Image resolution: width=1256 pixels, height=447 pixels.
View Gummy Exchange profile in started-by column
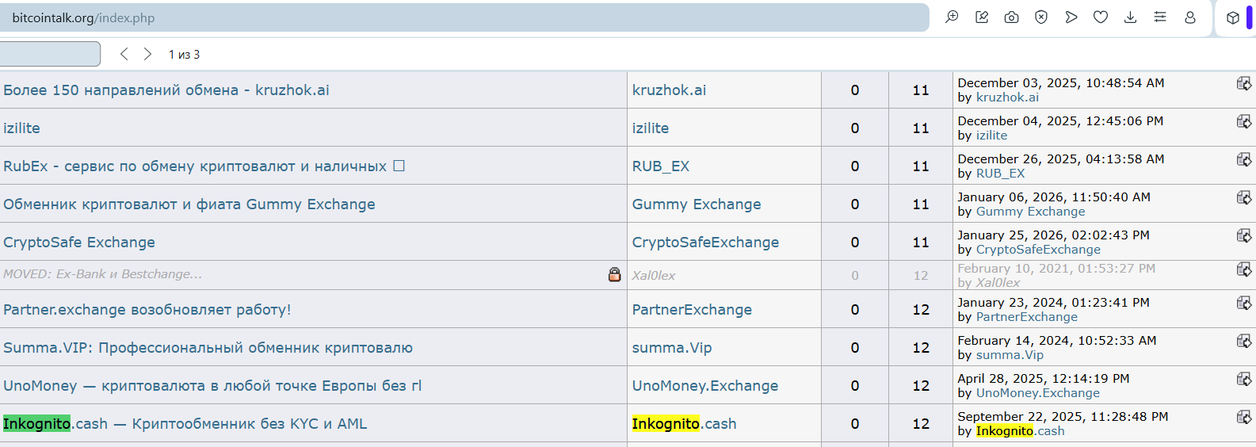[x=697, y=204]
